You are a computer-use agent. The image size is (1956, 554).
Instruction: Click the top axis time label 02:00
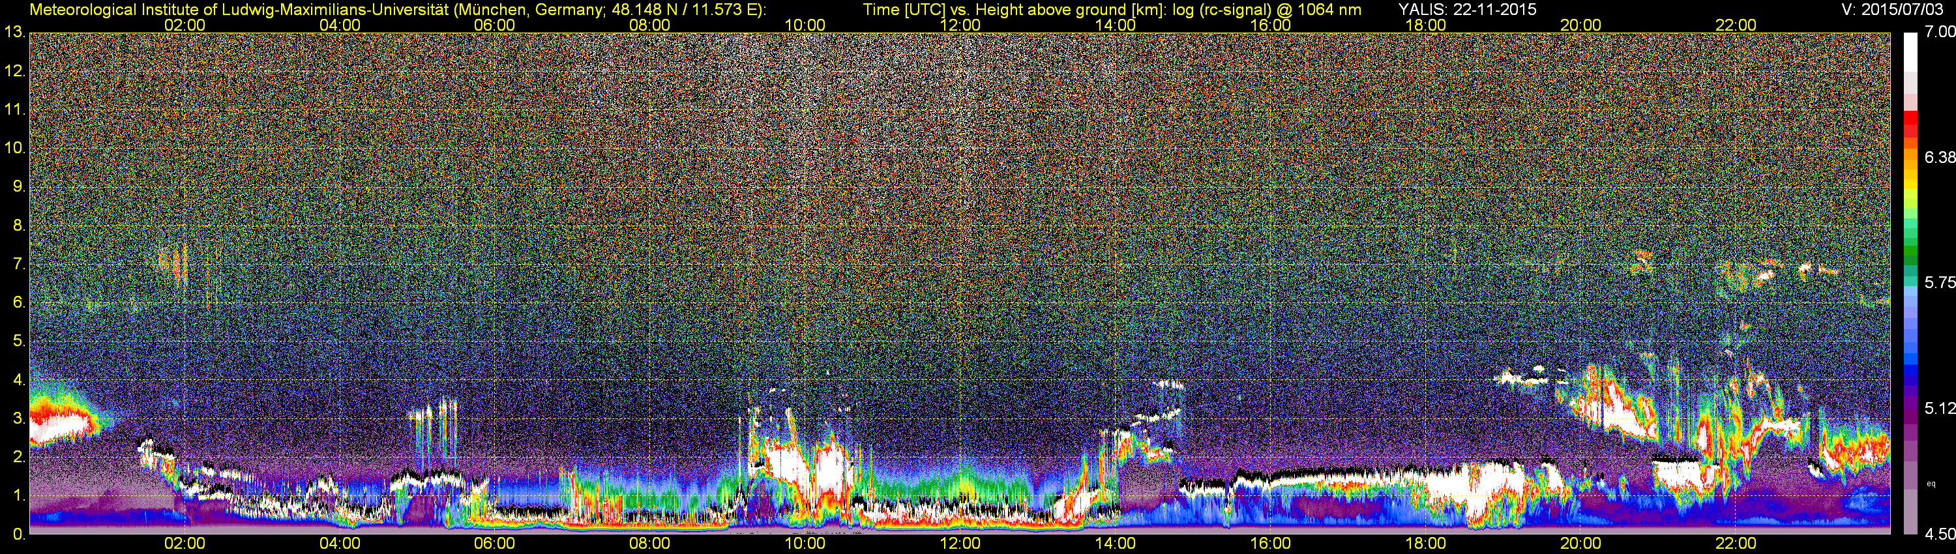(x=185, y=25)
